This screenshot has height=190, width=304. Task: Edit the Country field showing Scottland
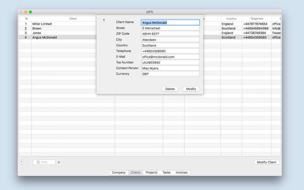(170, 45)
